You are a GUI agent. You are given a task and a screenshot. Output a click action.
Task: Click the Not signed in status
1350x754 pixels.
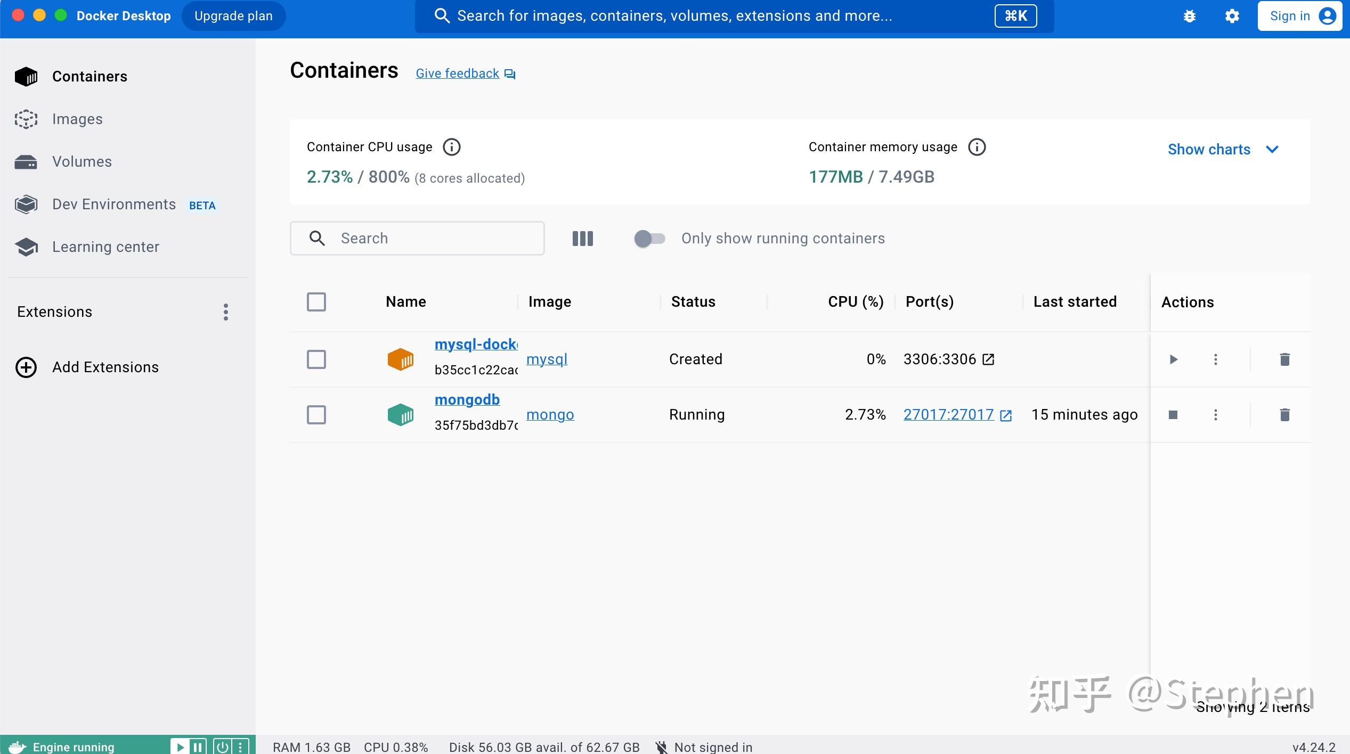coord(704,747)
